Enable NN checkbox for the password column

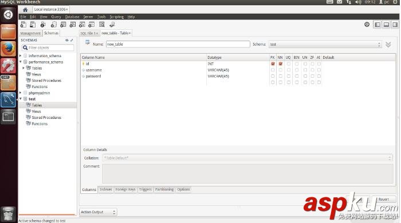(281, 76)
